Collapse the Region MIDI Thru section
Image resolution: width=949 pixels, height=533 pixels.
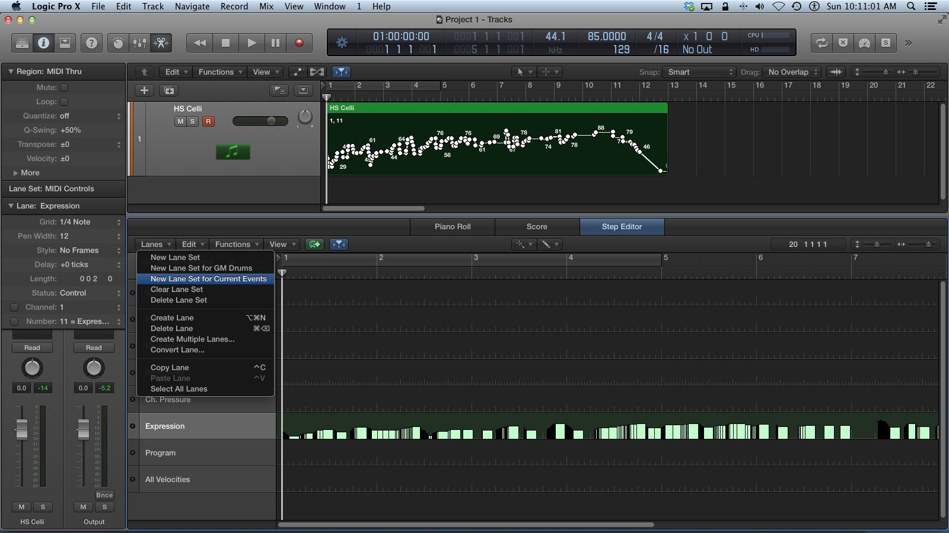tap(11, 71)
